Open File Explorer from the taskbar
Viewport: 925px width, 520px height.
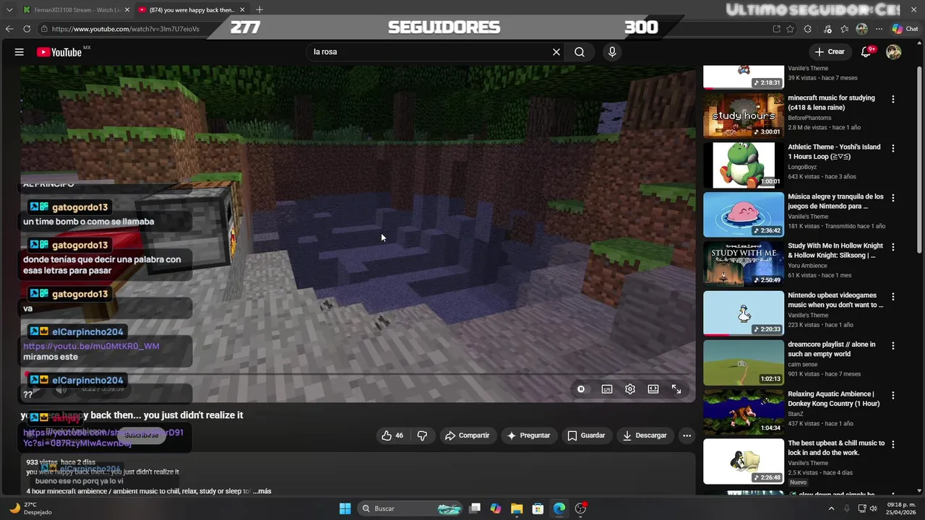517,508
